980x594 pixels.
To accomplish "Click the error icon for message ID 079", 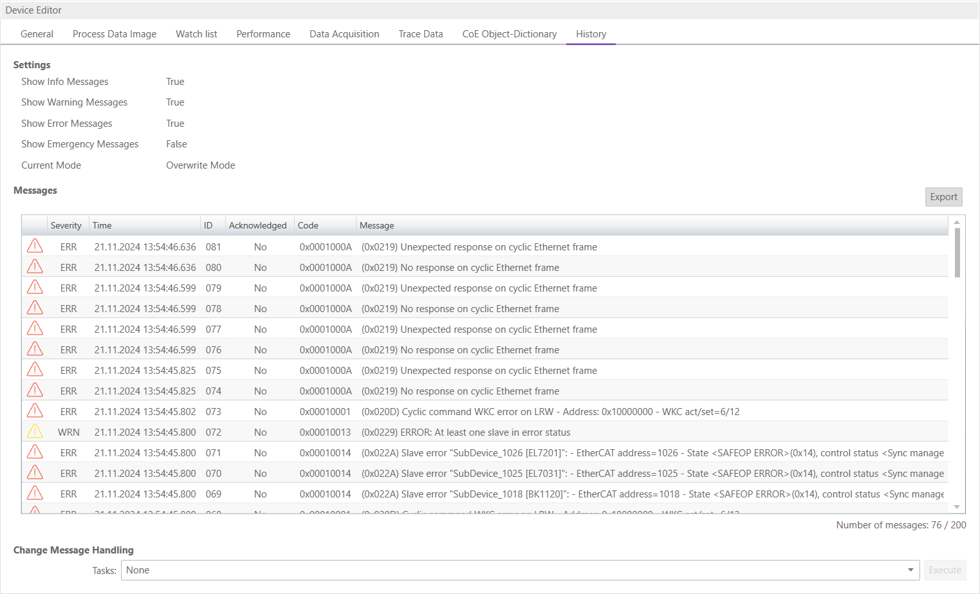I will (35, 288).
